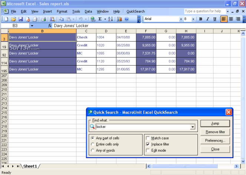Go to last sheet tab navigation arrow

18,166
